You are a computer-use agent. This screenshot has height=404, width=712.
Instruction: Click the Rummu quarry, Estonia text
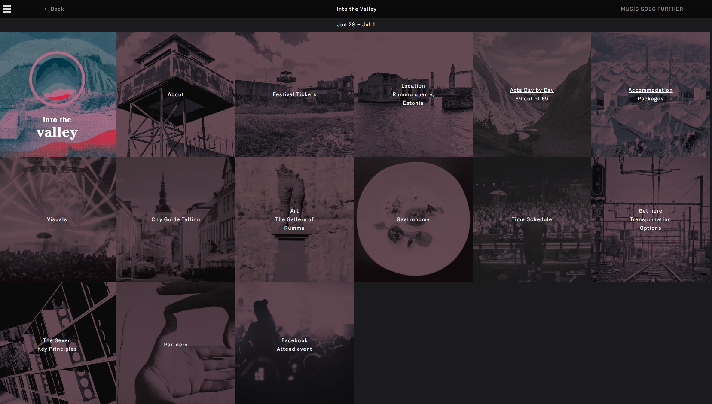point(413,99)
